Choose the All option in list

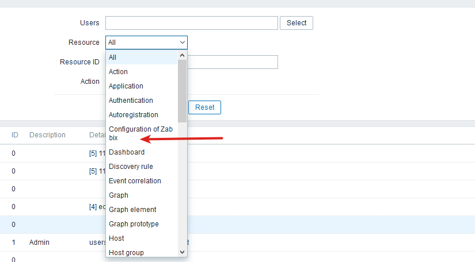click(x=142, y=57)
